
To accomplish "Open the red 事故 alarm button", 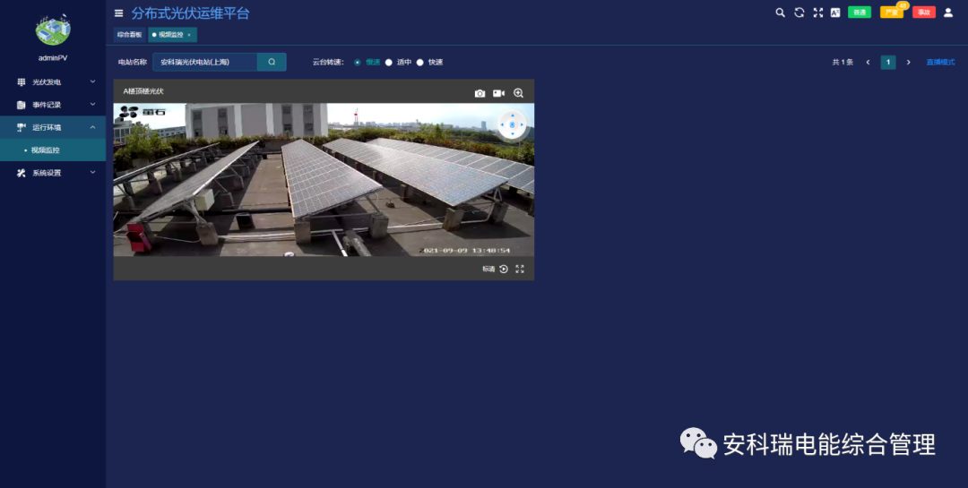I will pyautogui.click(x=924, y=13).
